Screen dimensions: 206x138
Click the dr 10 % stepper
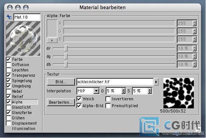click(195, 49)
